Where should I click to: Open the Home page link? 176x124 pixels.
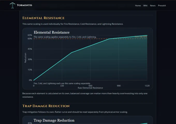[138, 6]
